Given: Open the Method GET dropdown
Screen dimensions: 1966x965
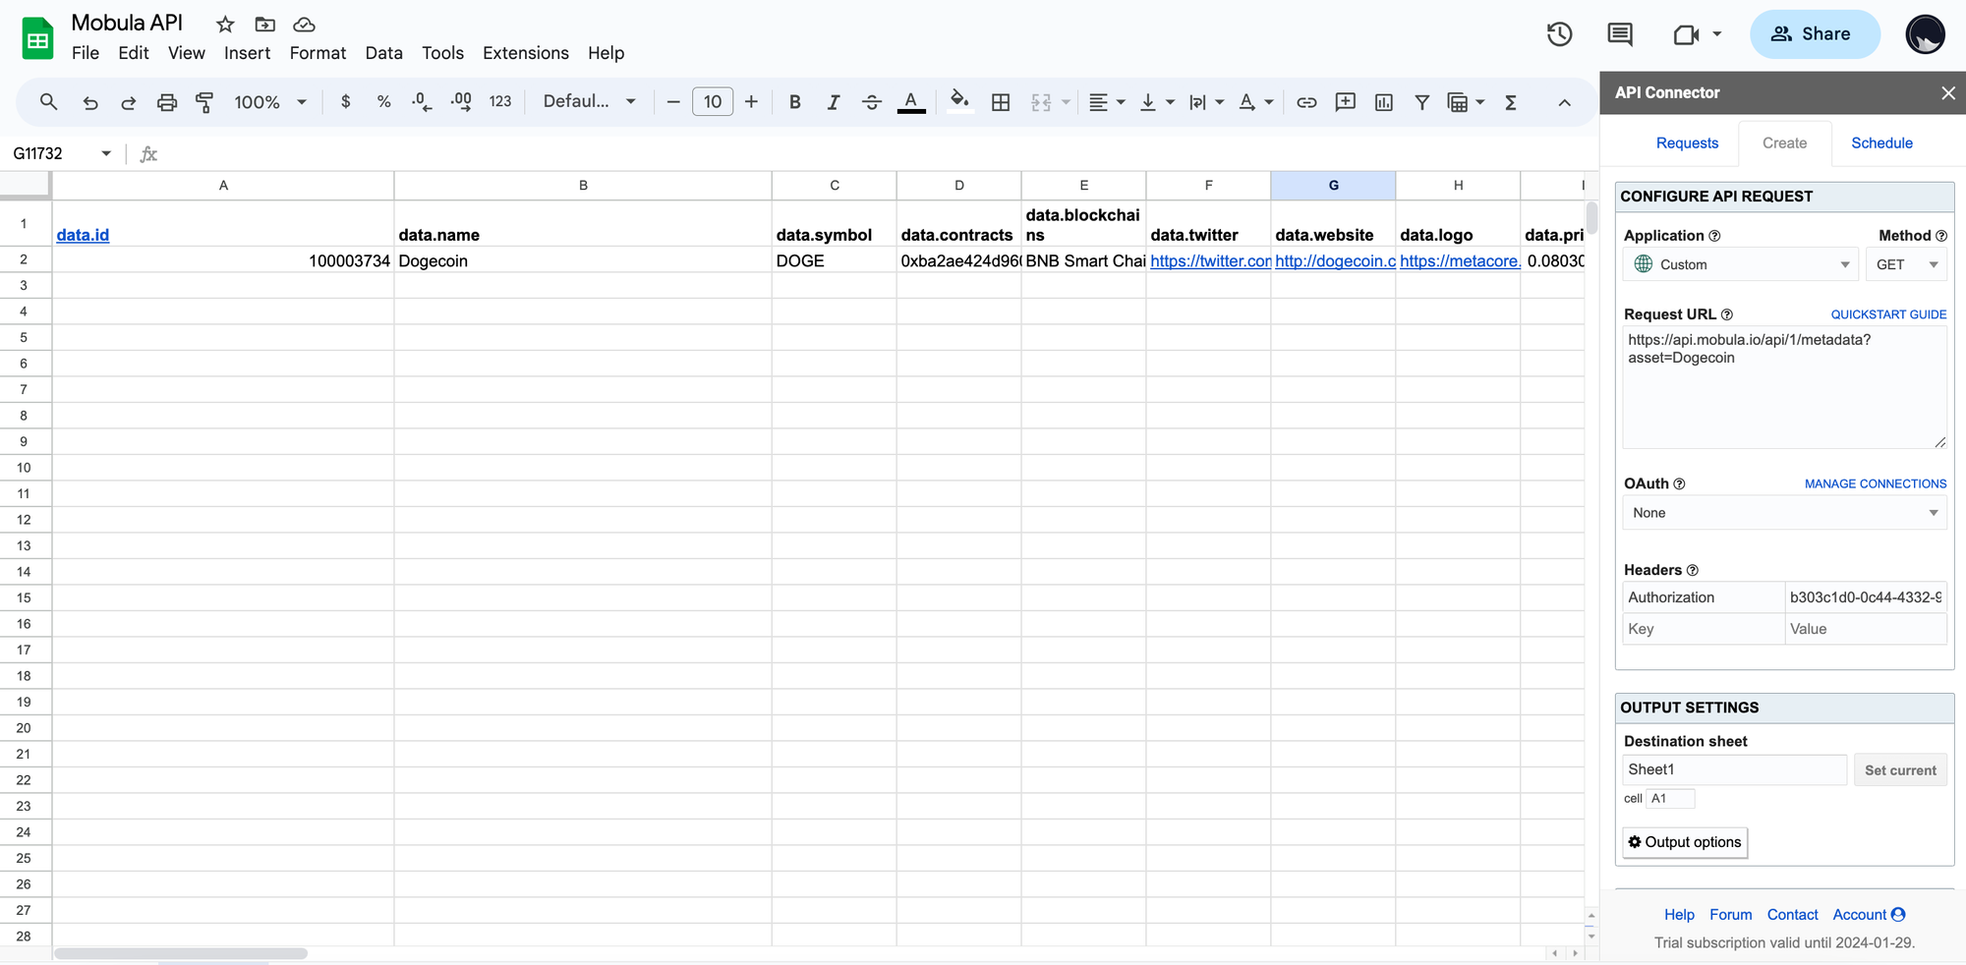Looking at the screenshot, I should click(1906, 264).
